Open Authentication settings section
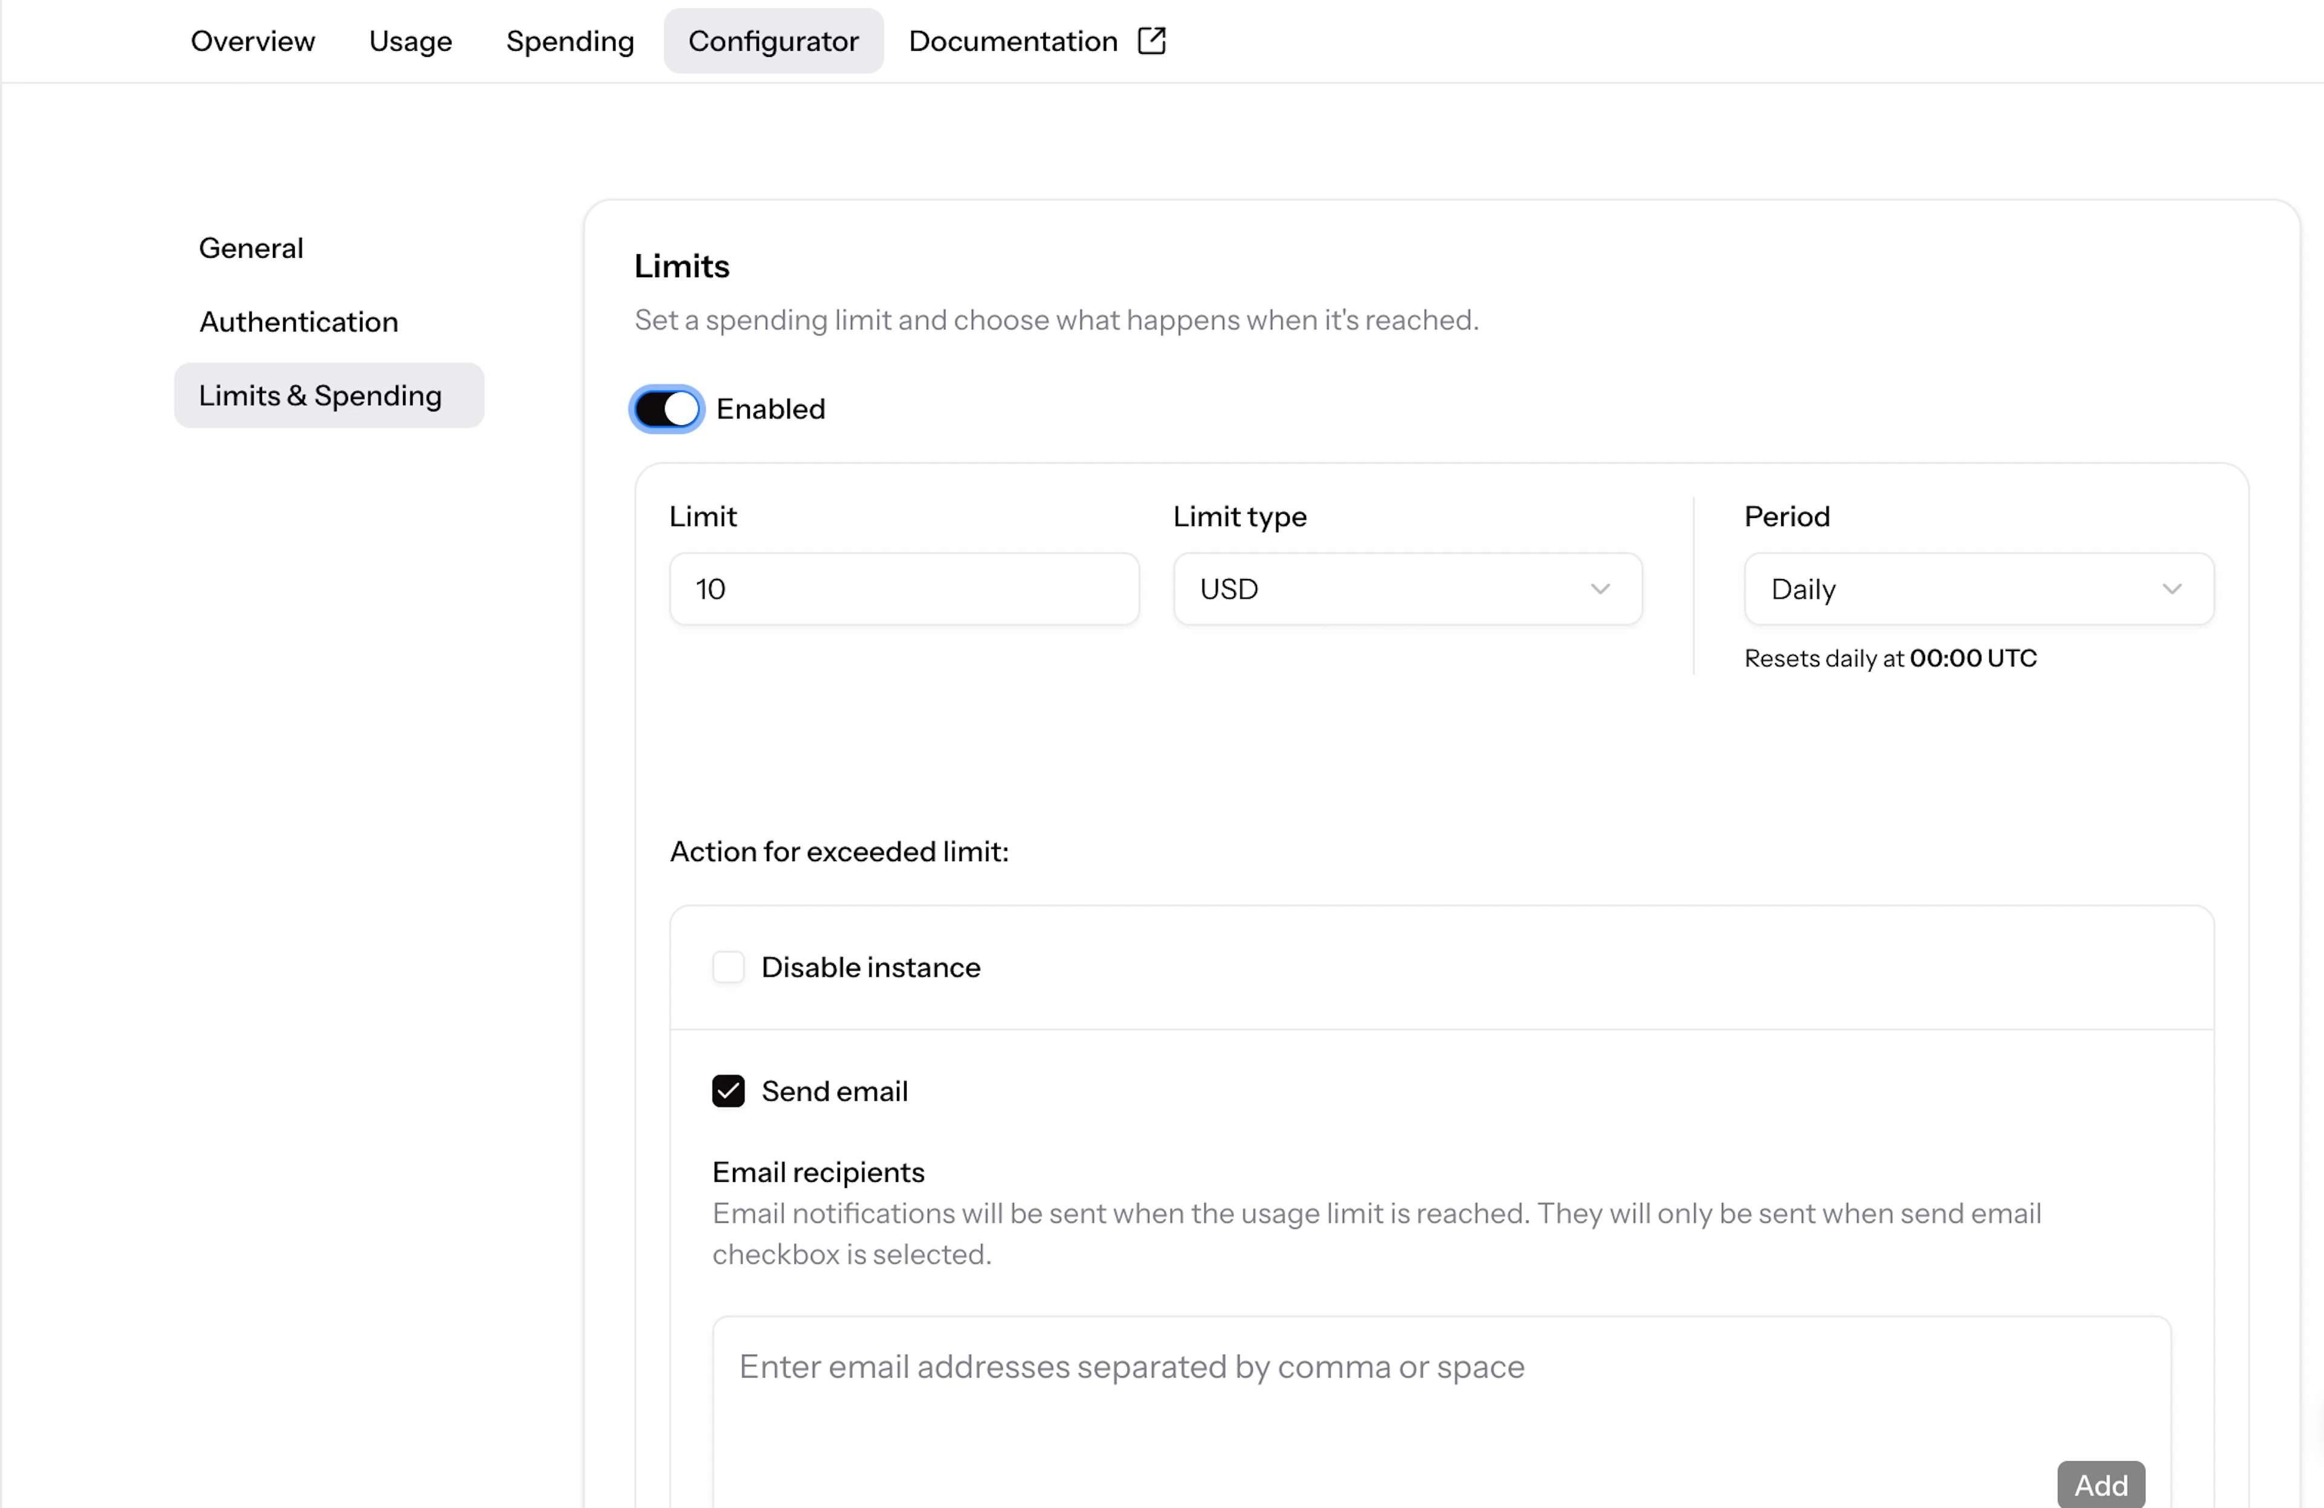Image resolution: width=2324 pixels, height=1508 pixels. point(298,321)
